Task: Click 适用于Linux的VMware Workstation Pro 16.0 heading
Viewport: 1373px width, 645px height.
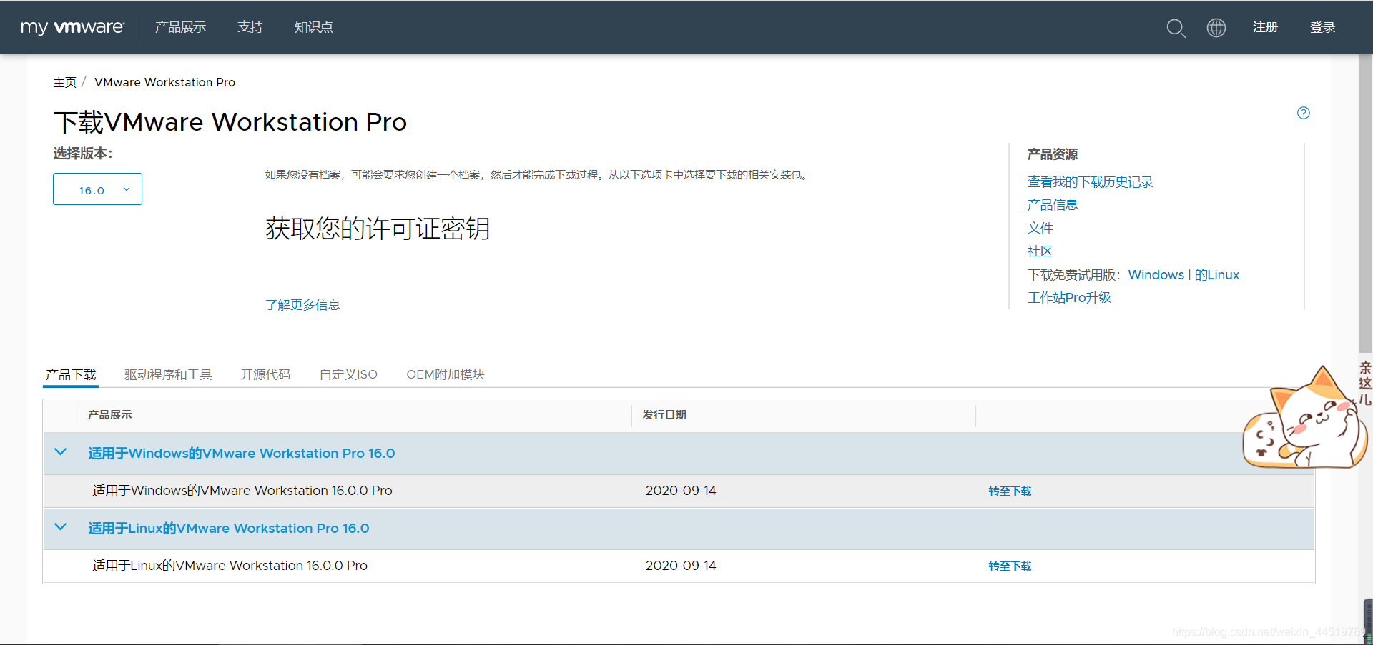Action: (228, 528)
